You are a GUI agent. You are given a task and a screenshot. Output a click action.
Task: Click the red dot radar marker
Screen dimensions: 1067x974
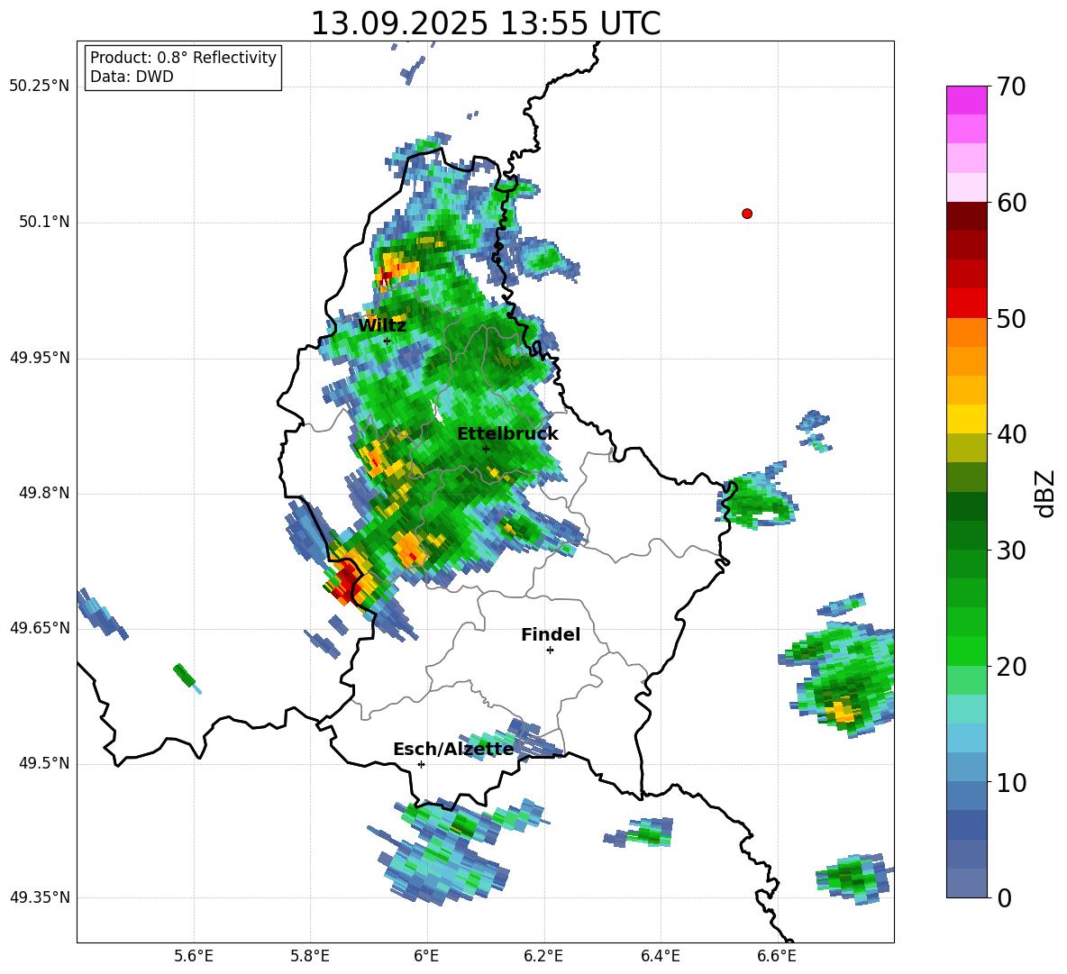[x=747, y=214]
